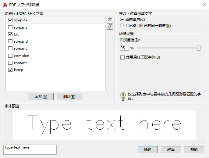Screen dimensions: 209x158
Task: Move selected font down with arrow icon
Action: point(110,27)
